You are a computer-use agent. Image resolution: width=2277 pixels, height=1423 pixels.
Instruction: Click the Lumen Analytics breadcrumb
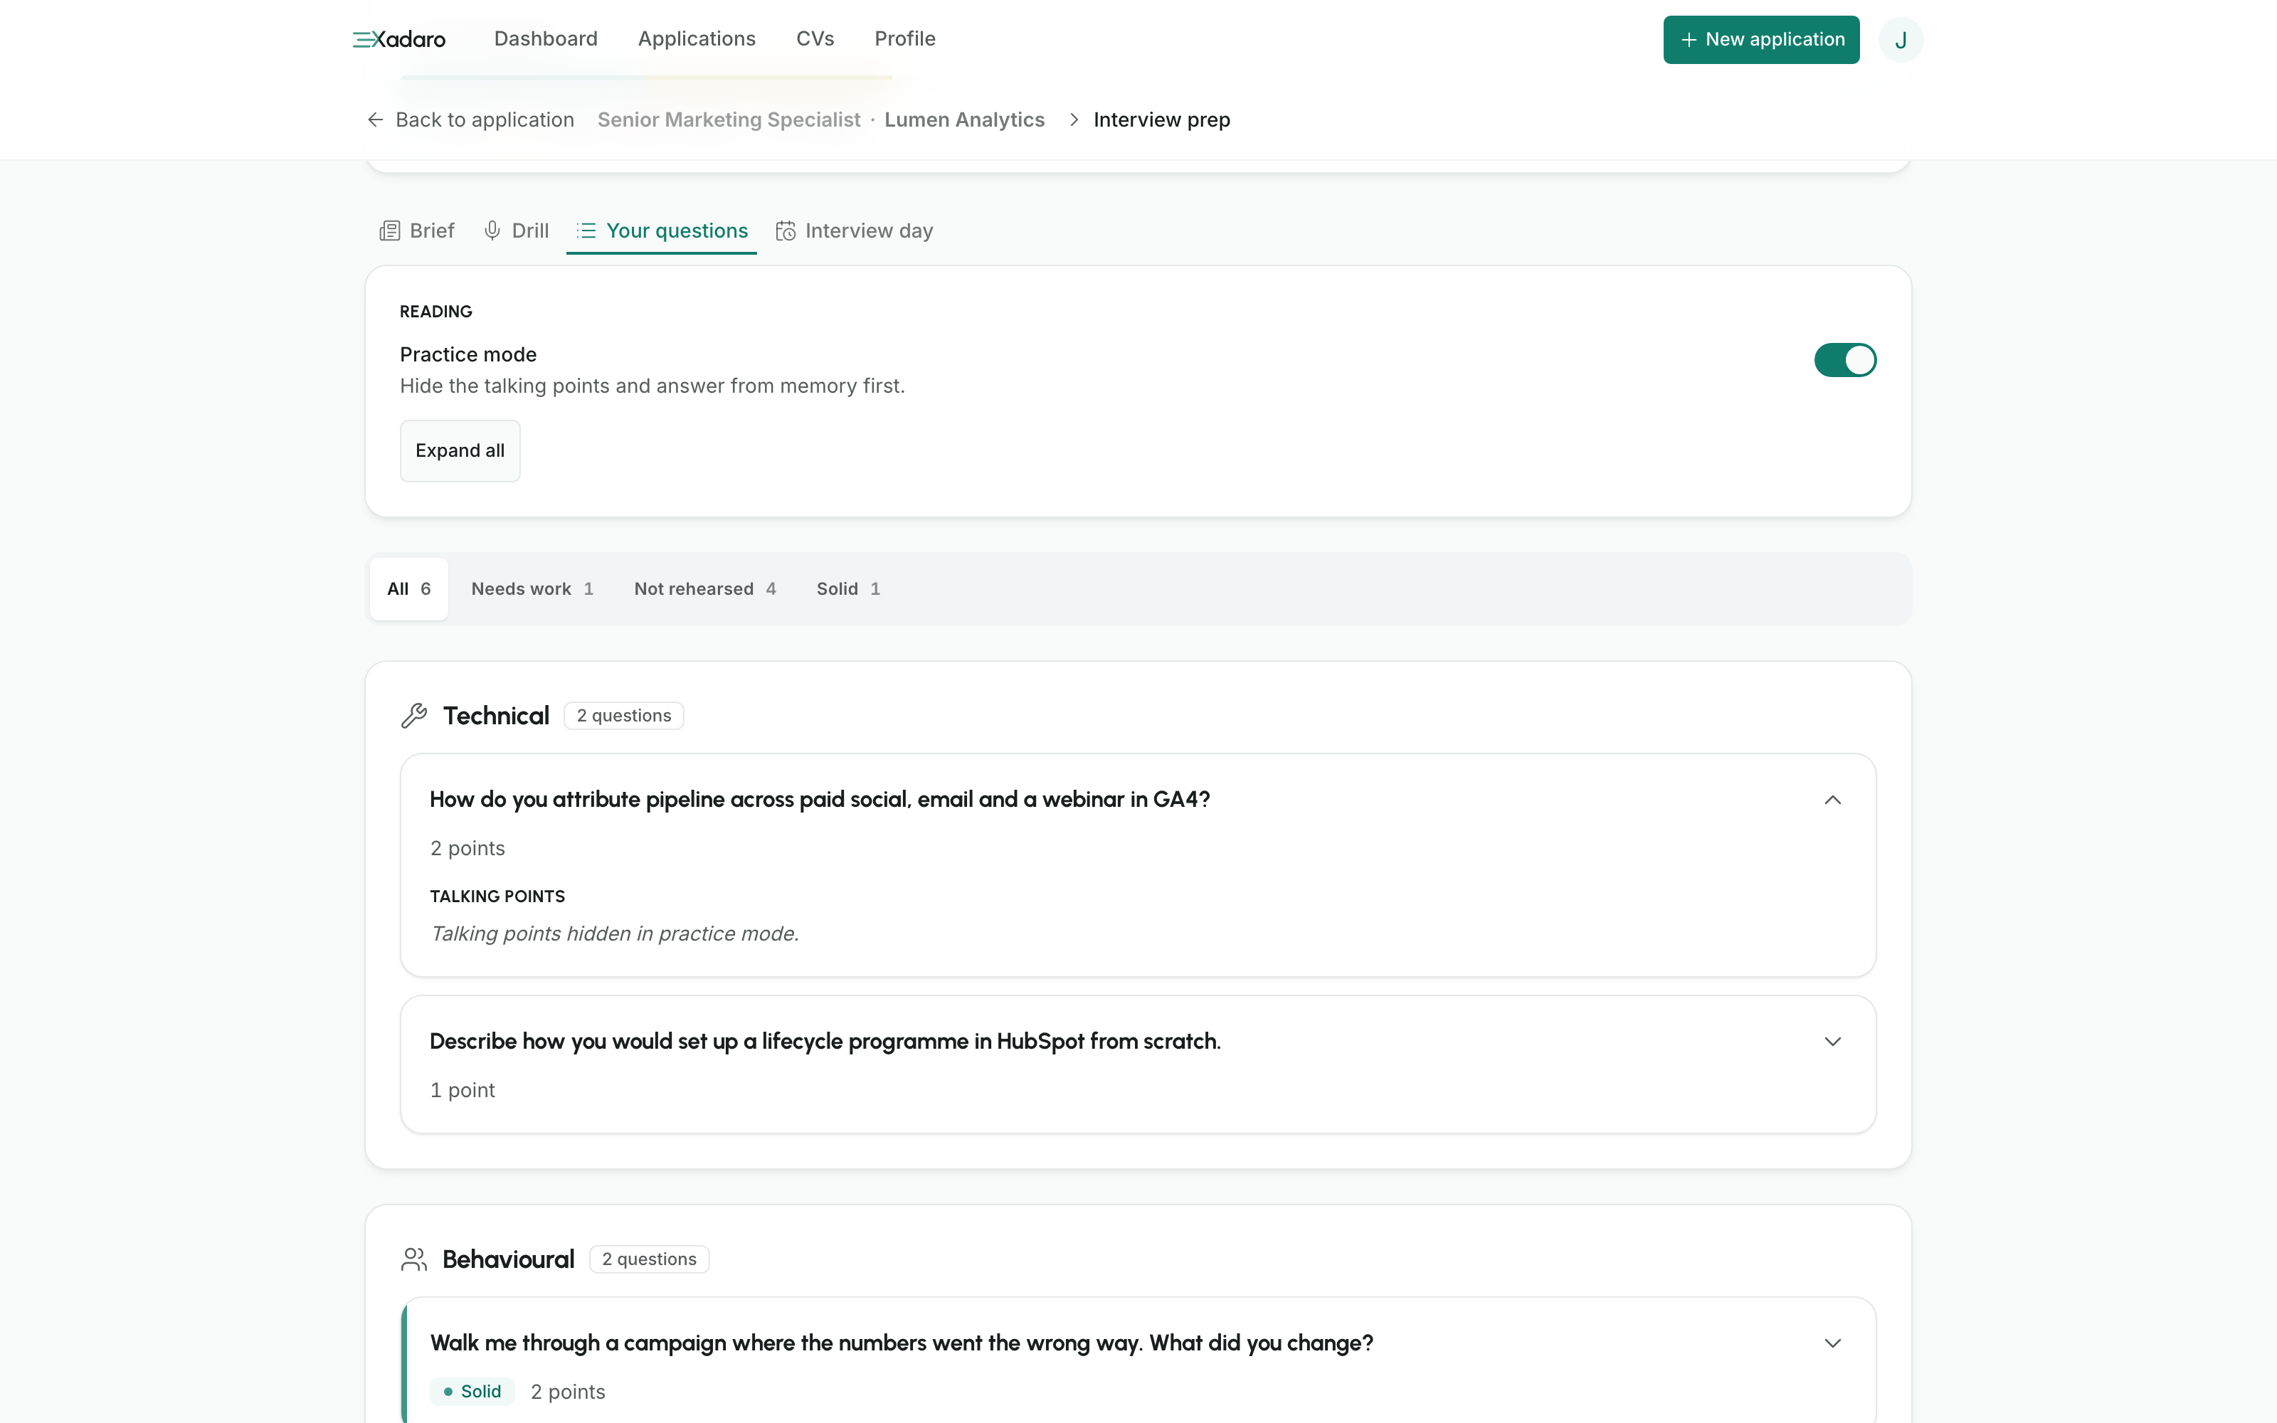[964, 120]
